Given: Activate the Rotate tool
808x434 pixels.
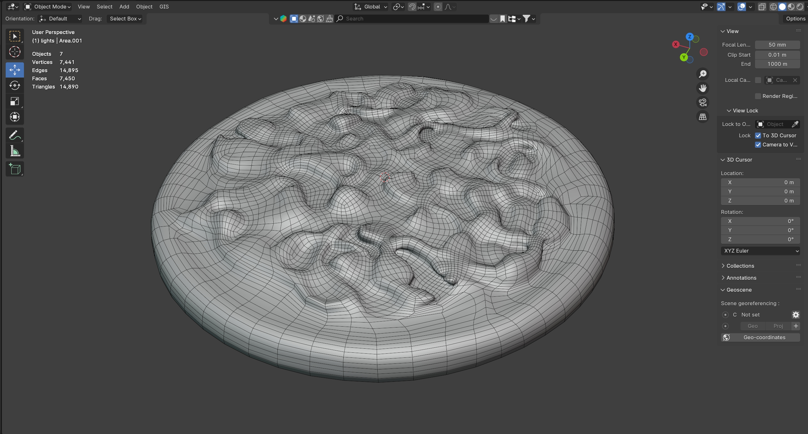Looking at the screenshot, I should [x=15, y=86].
